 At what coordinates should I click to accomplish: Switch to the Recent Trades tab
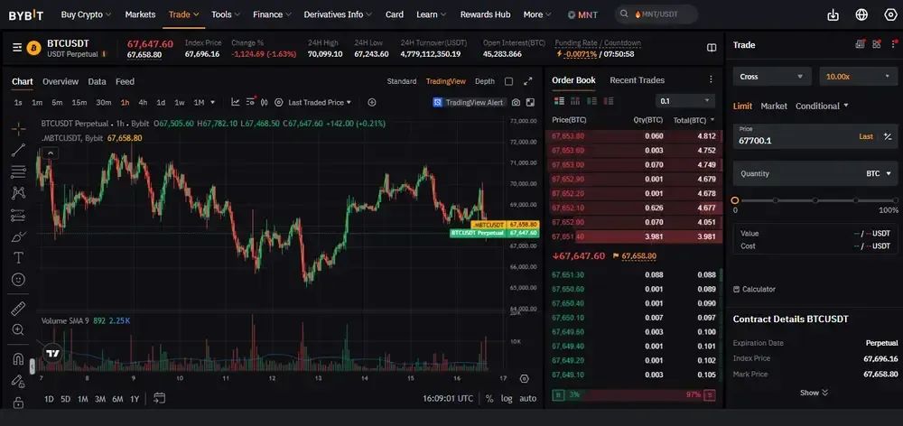(x=637, y=80)
